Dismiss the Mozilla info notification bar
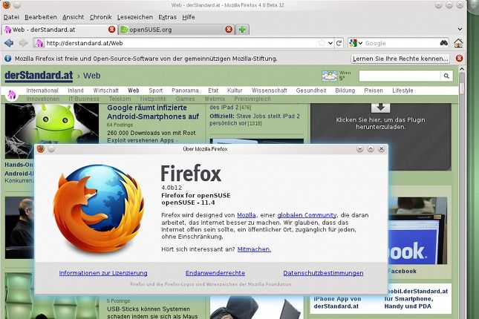This screenshot has width=479, height=319. point(459,59)
